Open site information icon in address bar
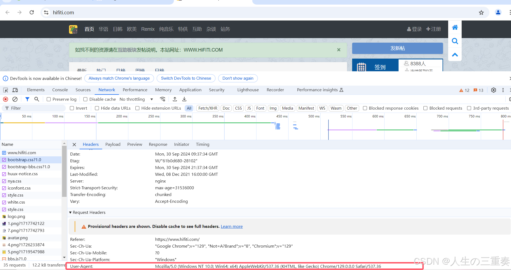 46,12
